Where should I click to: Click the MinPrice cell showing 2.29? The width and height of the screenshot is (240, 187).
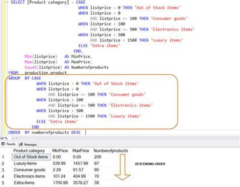[x=57, y=170]
